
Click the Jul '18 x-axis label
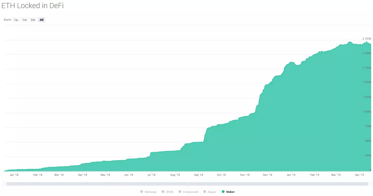151,175
